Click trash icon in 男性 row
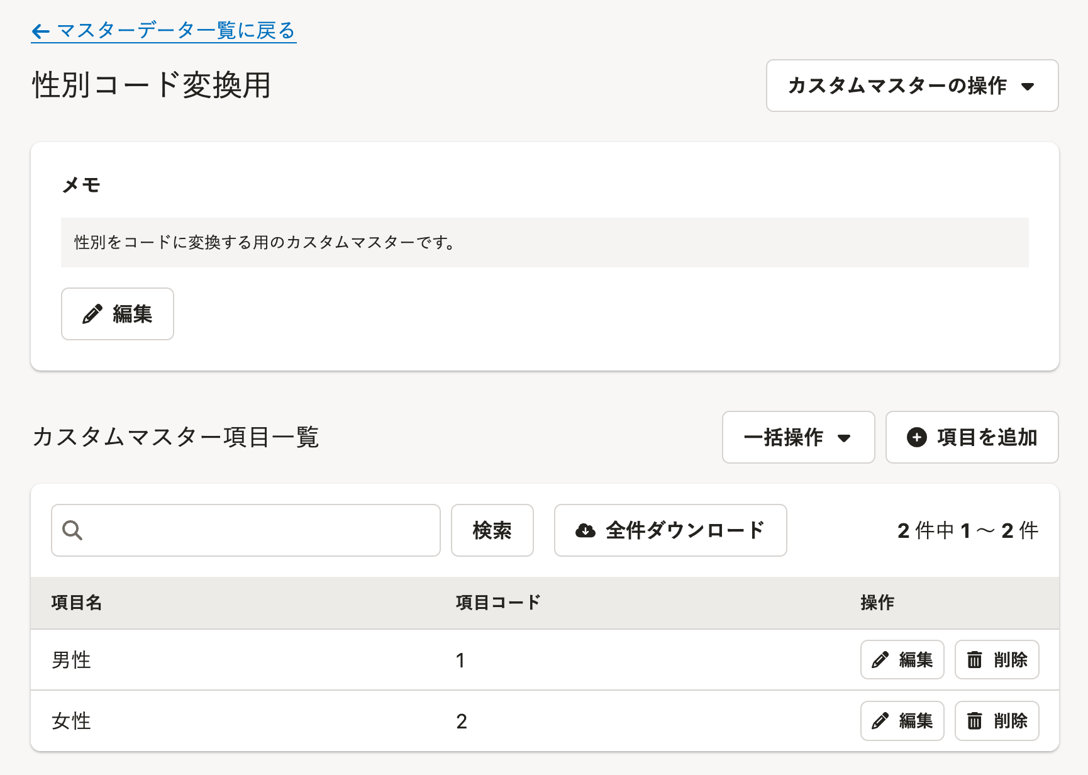This screenshot has height=775, width=1088. pos(974,660)
